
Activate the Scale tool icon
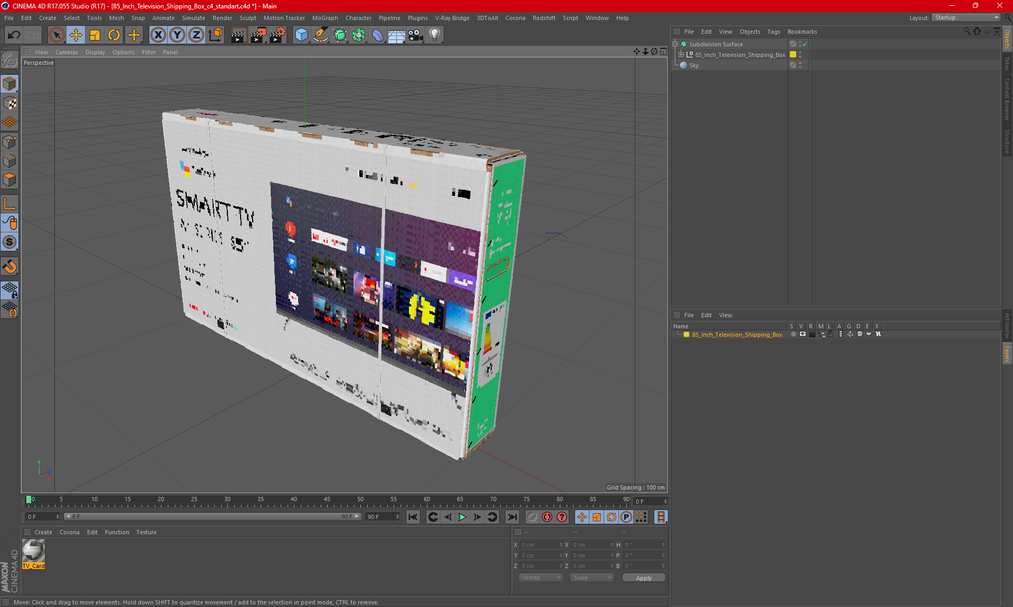(x=95, y=35)
